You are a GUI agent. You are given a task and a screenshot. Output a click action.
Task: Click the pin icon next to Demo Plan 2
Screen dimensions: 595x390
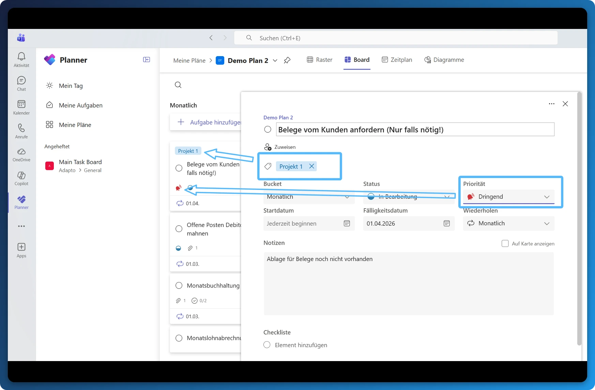(287, 60)
